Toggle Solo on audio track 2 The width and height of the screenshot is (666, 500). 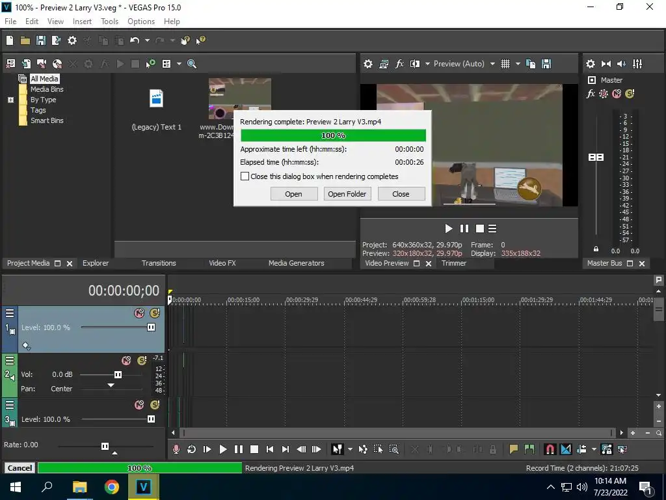(142, 361)
